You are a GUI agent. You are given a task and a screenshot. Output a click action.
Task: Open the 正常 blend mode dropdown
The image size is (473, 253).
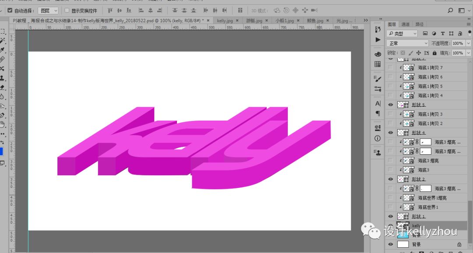tap(408, 43)
